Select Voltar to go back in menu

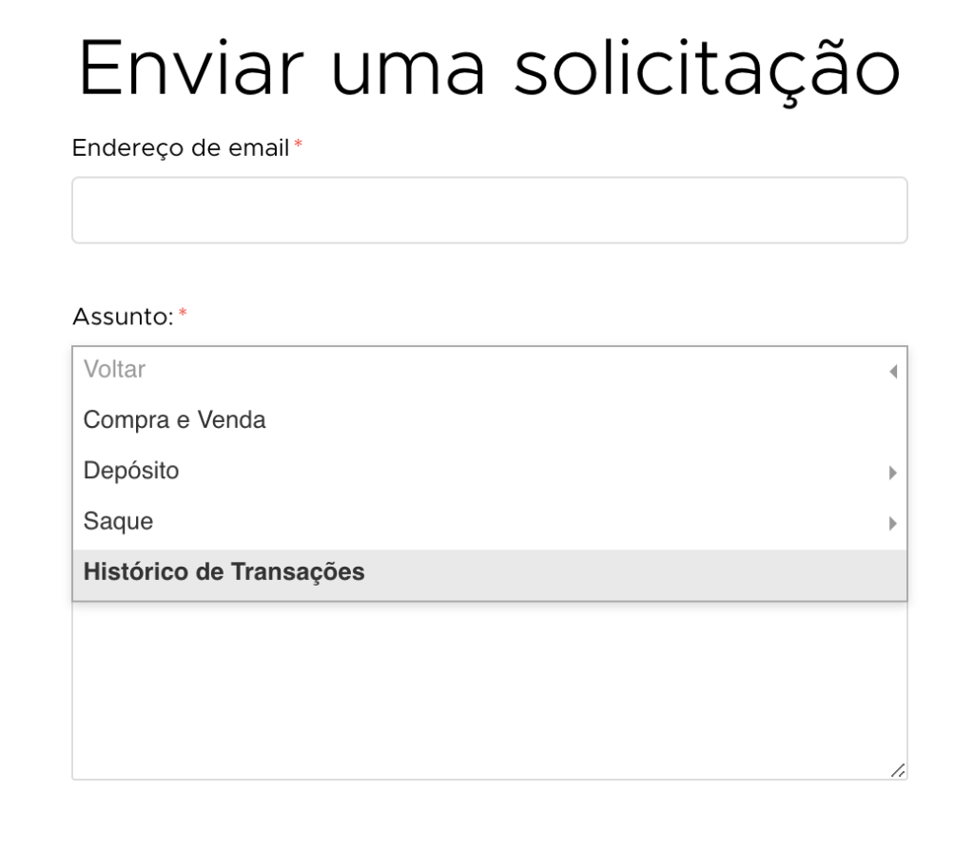pyautogui.click(x=490, y=370)
